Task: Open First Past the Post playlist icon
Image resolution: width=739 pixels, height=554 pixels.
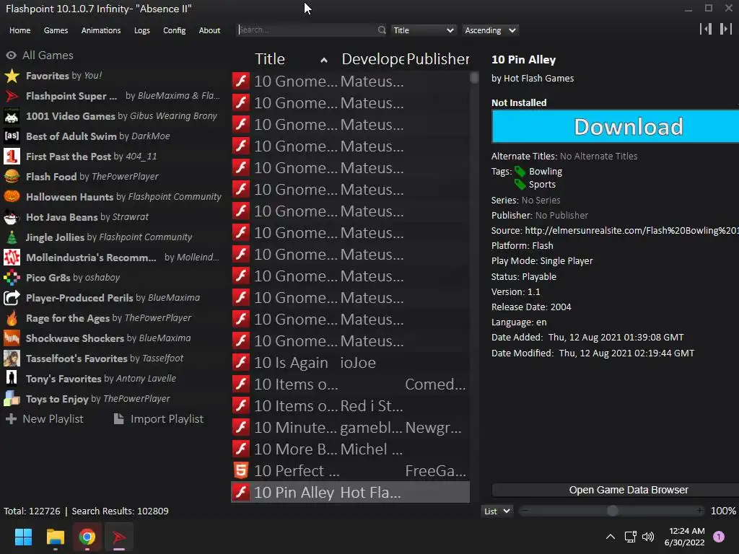Action: pos(12,157)
